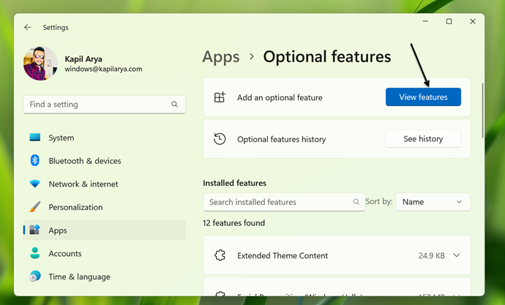Click the Personalization paintbrush icon
The image size is (505, 305).
tap(35, 207)
